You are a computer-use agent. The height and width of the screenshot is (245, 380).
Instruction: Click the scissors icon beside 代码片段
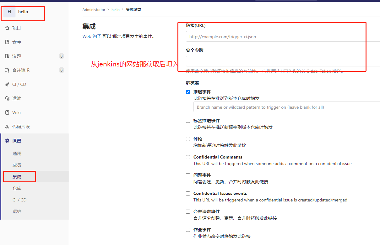tap(7, 127)
